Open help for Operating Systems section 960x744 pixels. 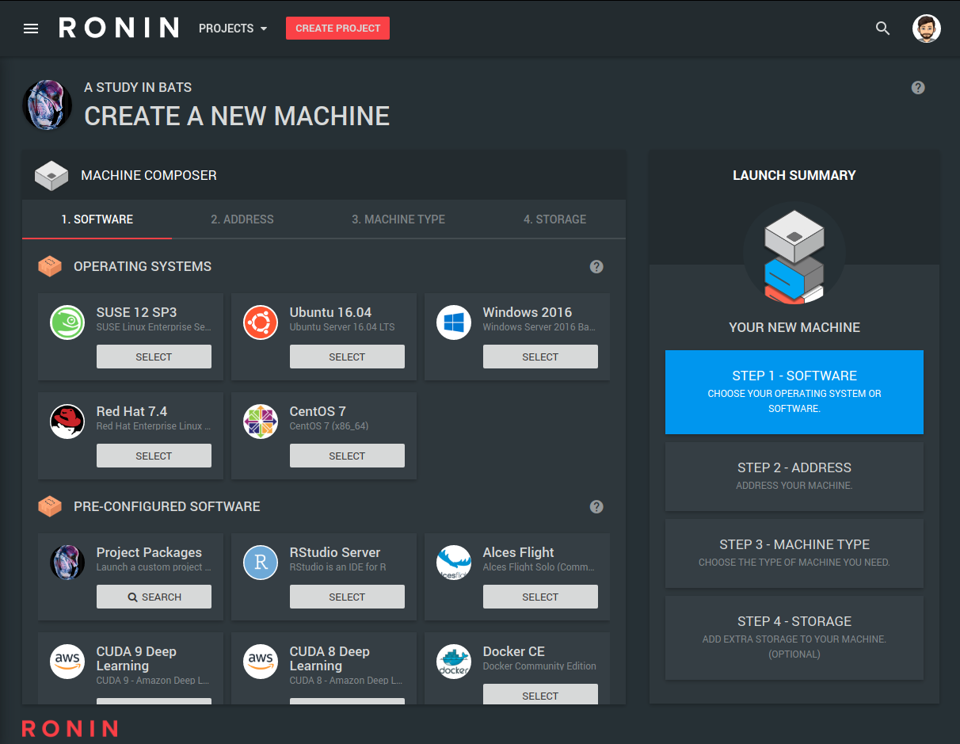tap(596, 267)
